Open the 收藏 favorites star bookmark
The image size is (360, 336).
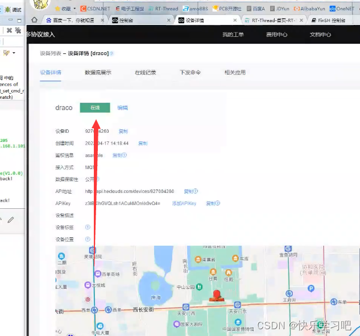pos(63,9)
